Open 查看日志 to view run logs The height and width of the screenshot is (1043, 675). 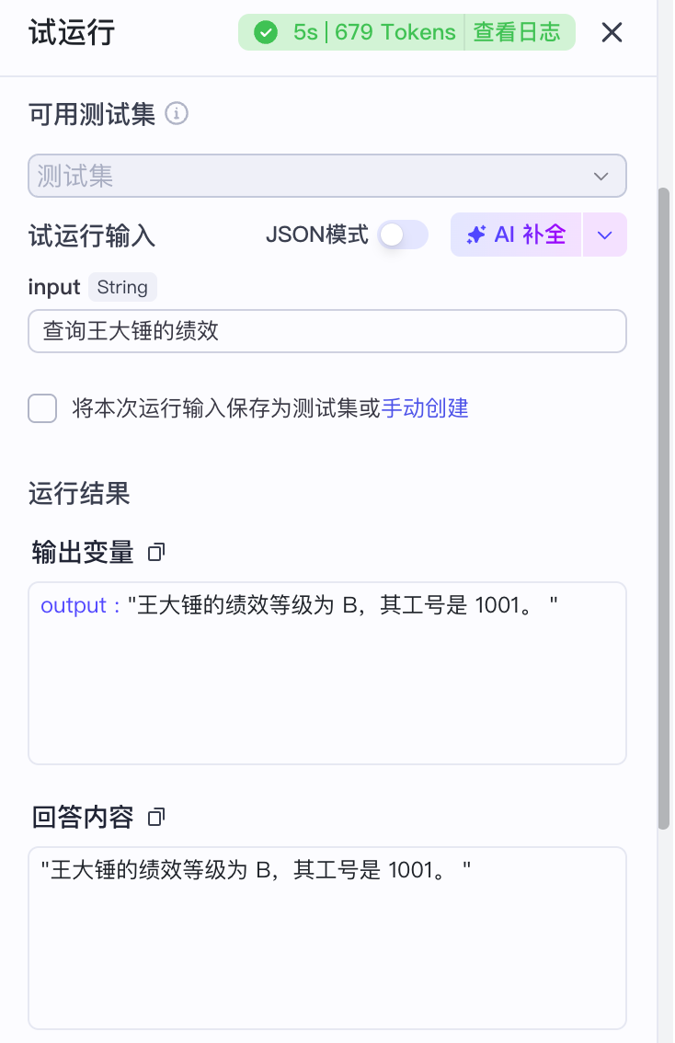tap(517, 33)
